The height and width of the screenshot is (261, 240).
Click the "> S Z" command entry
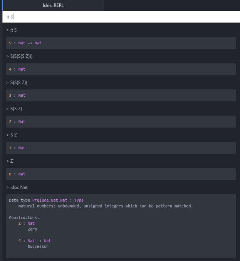[x=12, y=135]
